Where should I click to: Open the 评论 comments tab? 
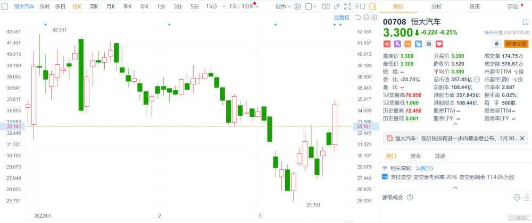513,6
